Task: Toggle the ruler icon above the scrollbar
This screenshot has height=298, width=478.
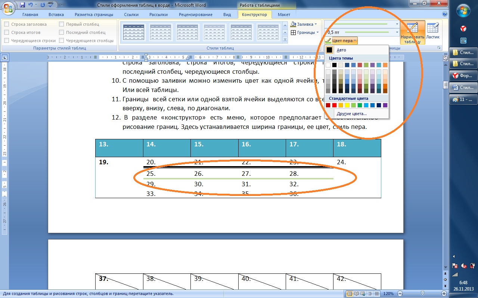Action: pyautogui.click(x=445, y=58)
